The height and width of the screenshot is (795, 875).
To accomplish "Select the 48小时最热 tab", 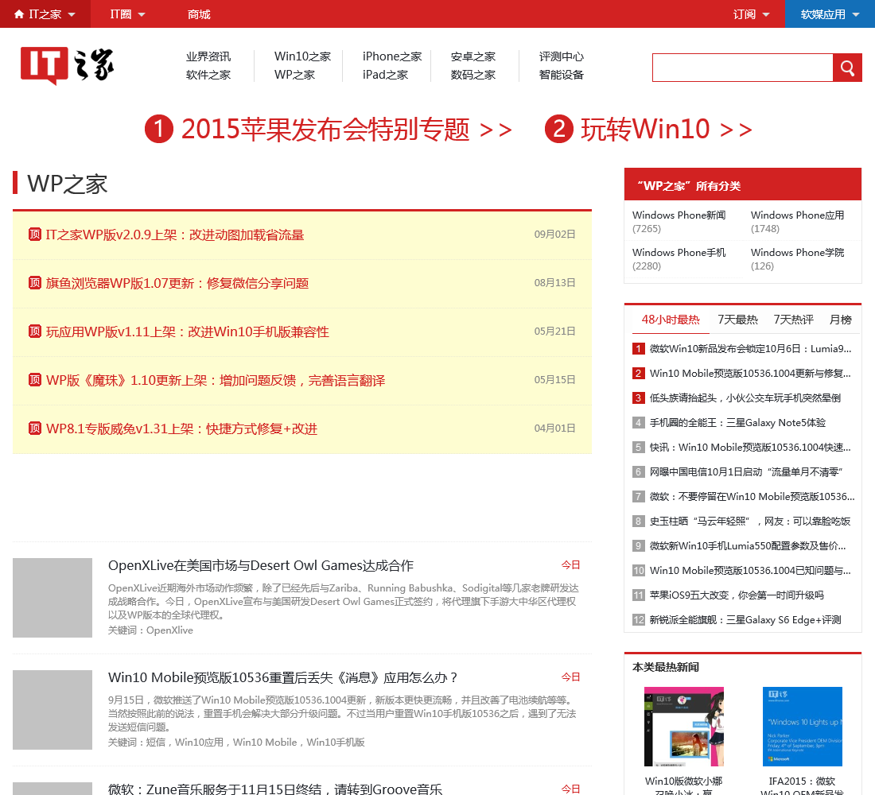I will click(x=671, y=320).
